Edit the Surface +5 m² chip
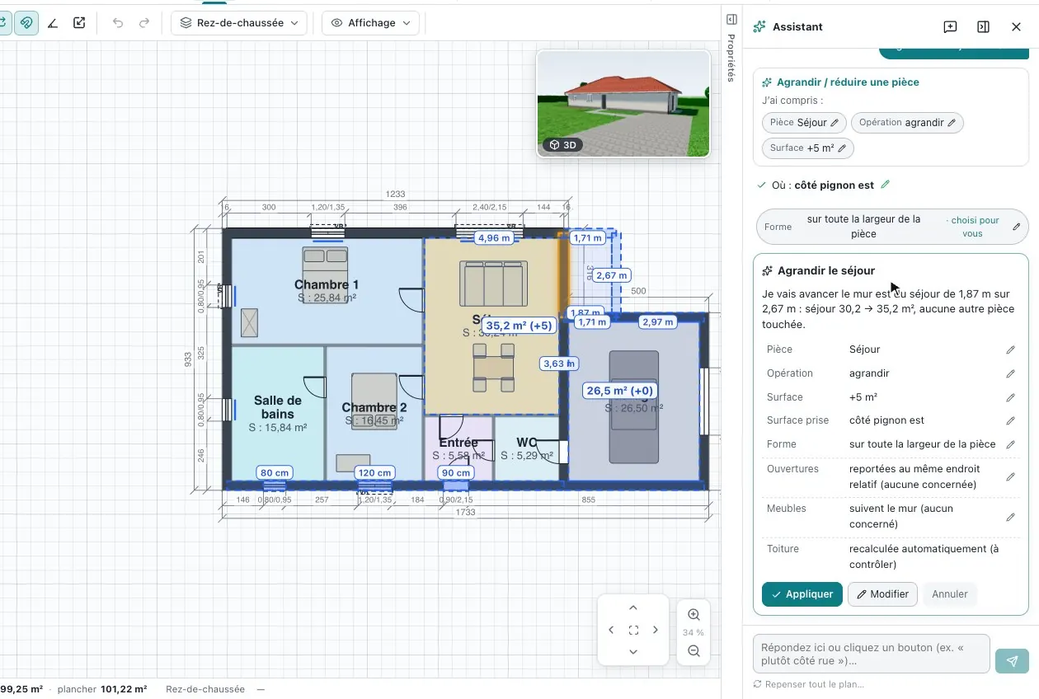1039x699 pixels. point(808,148)
